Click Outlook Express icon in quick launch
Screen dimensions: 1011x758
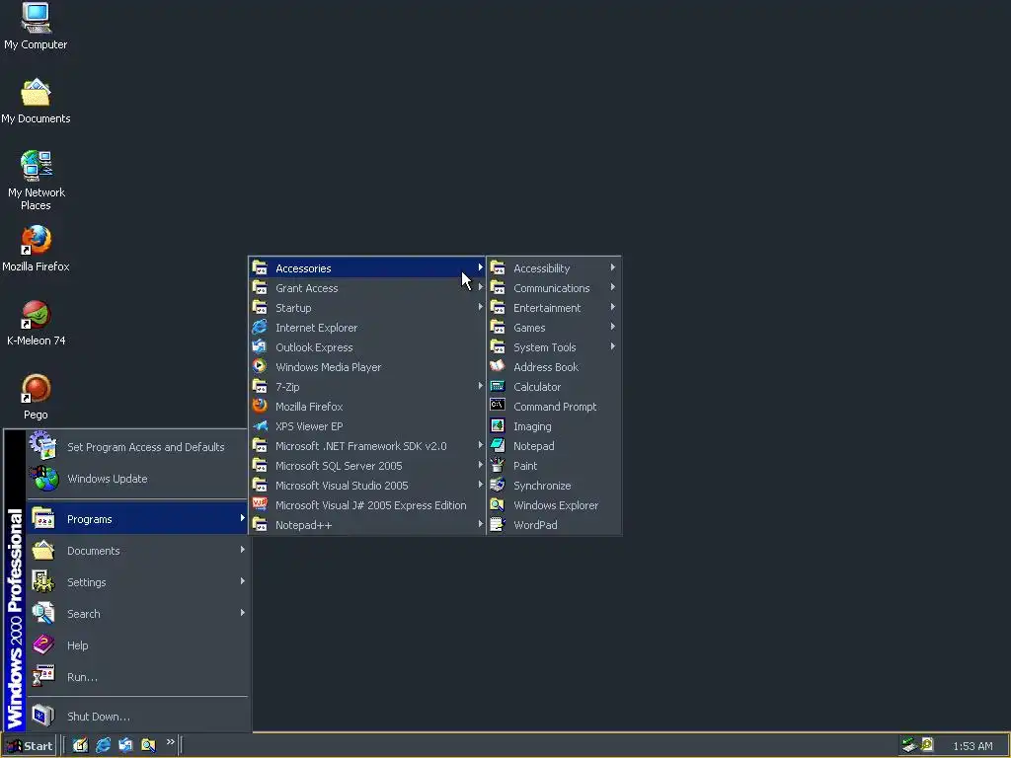point(125,745)
